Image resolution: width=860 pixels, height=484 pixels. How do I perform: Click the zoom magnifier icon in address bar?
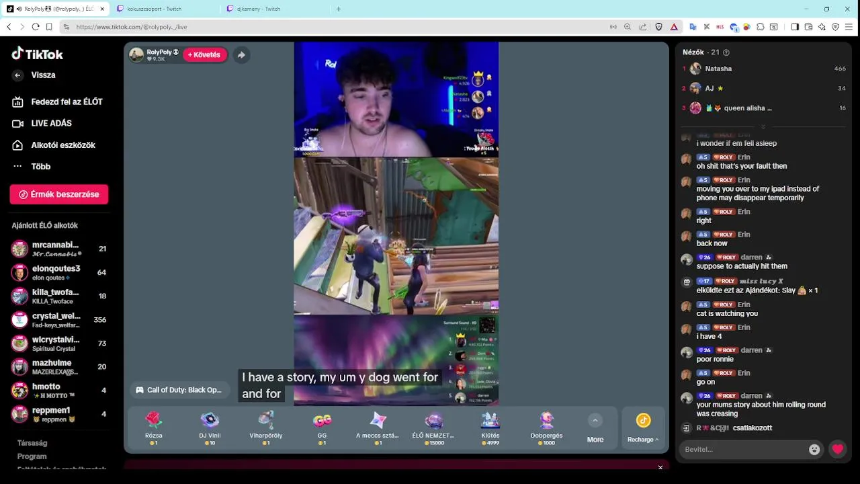[x=628, y=27]
